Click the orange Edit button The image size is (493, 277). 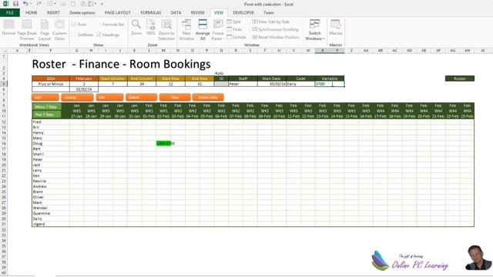109,98
